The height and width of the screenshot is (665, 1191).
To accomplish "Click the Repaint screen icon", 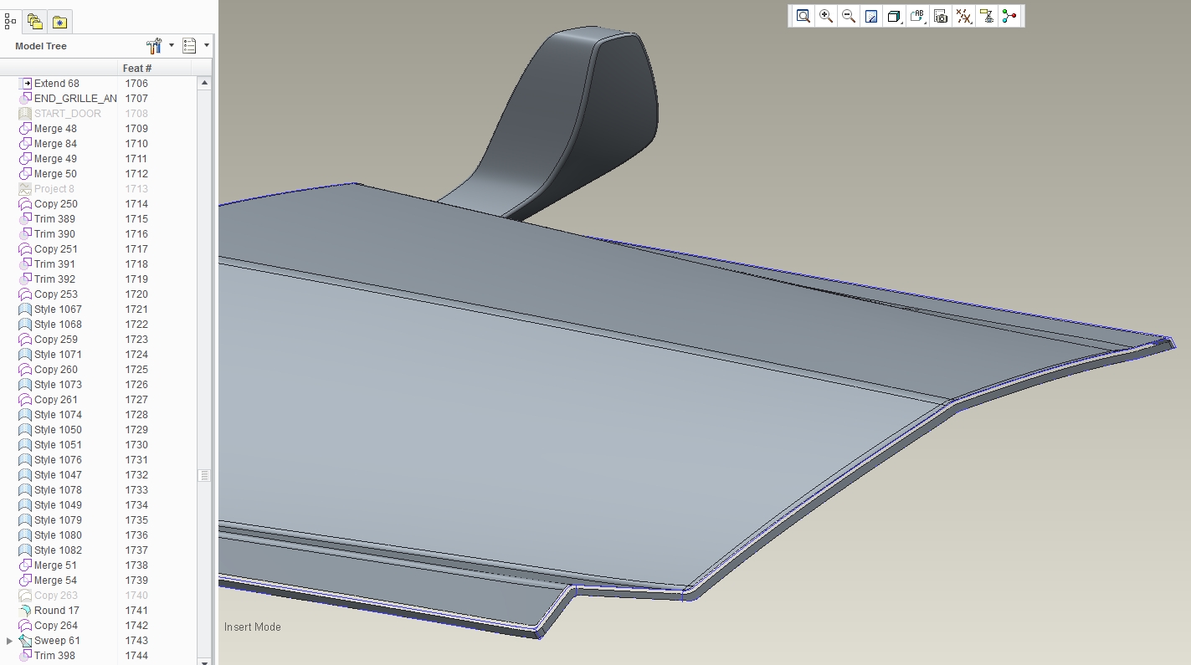I will pos(871,16).
